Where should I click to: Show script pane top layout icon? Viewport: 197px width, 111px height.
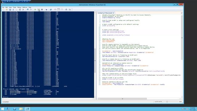55,10
